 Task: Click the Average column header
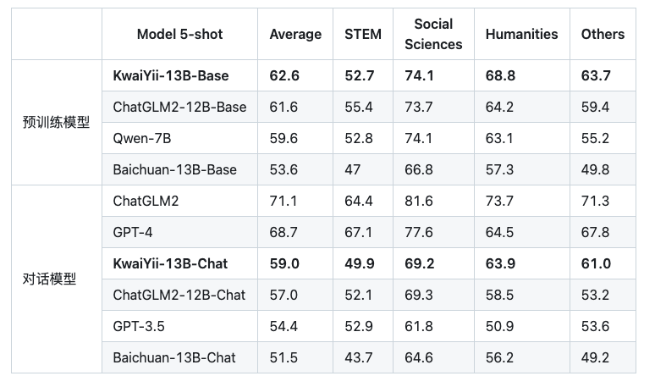coord(295,34)
